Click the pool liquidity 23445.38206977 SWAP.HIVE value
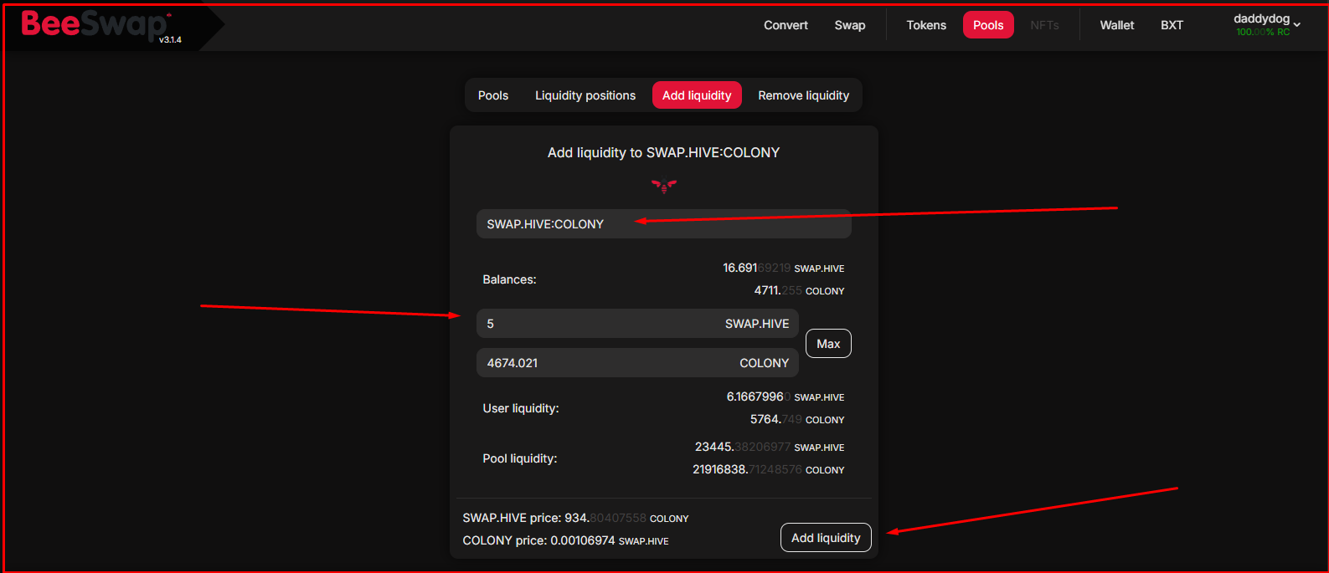The width and height of the screenshot is (1329, 573). (x=770, y=447)
